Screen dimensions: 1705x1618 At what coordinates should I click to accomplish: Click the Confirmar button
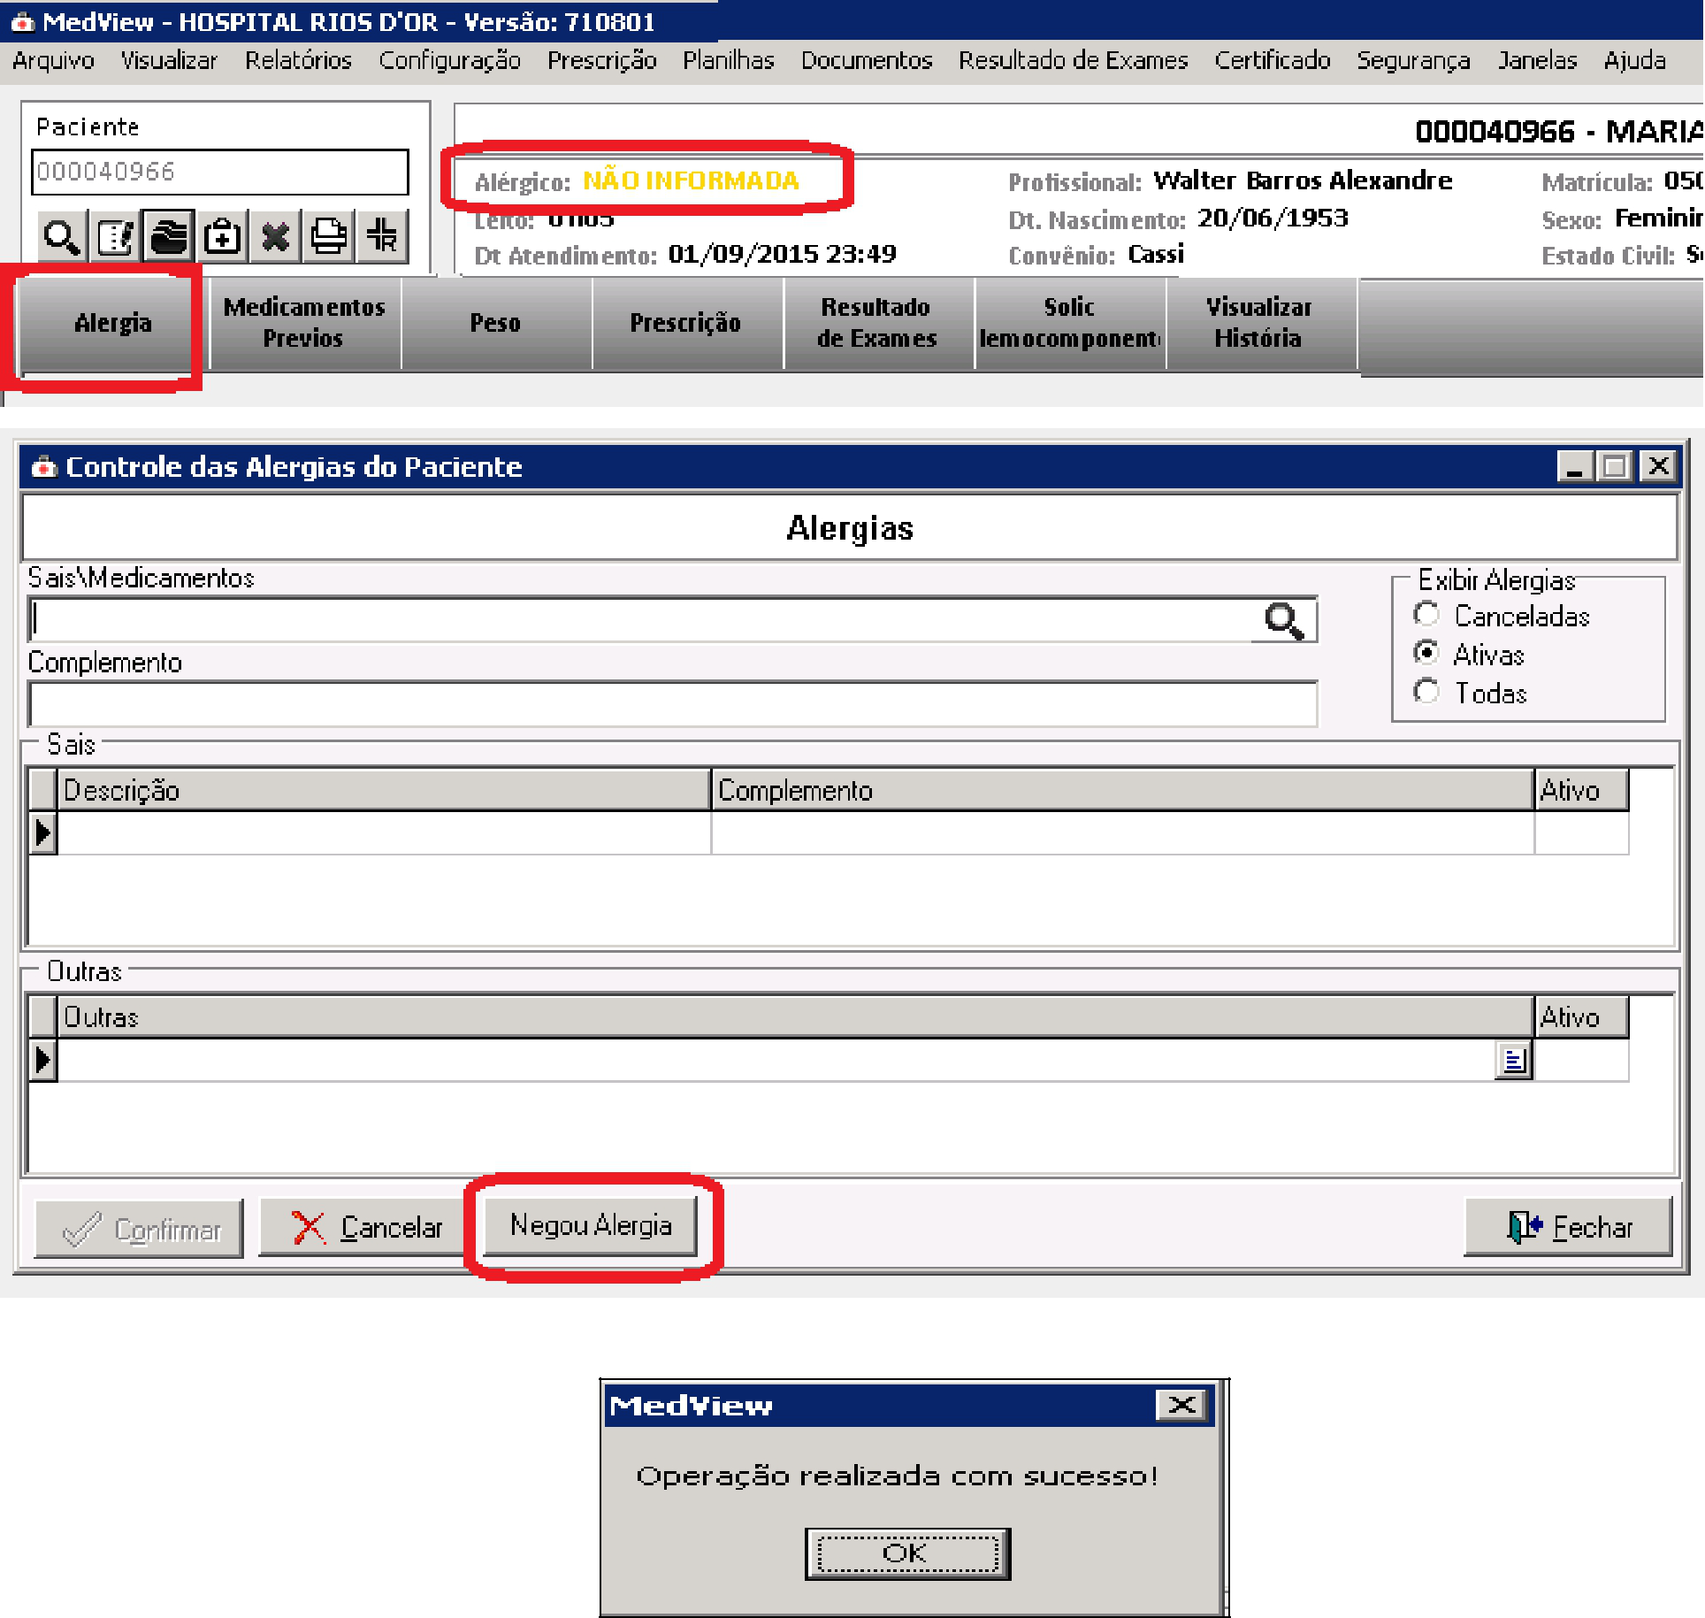tap(139, 1229)
